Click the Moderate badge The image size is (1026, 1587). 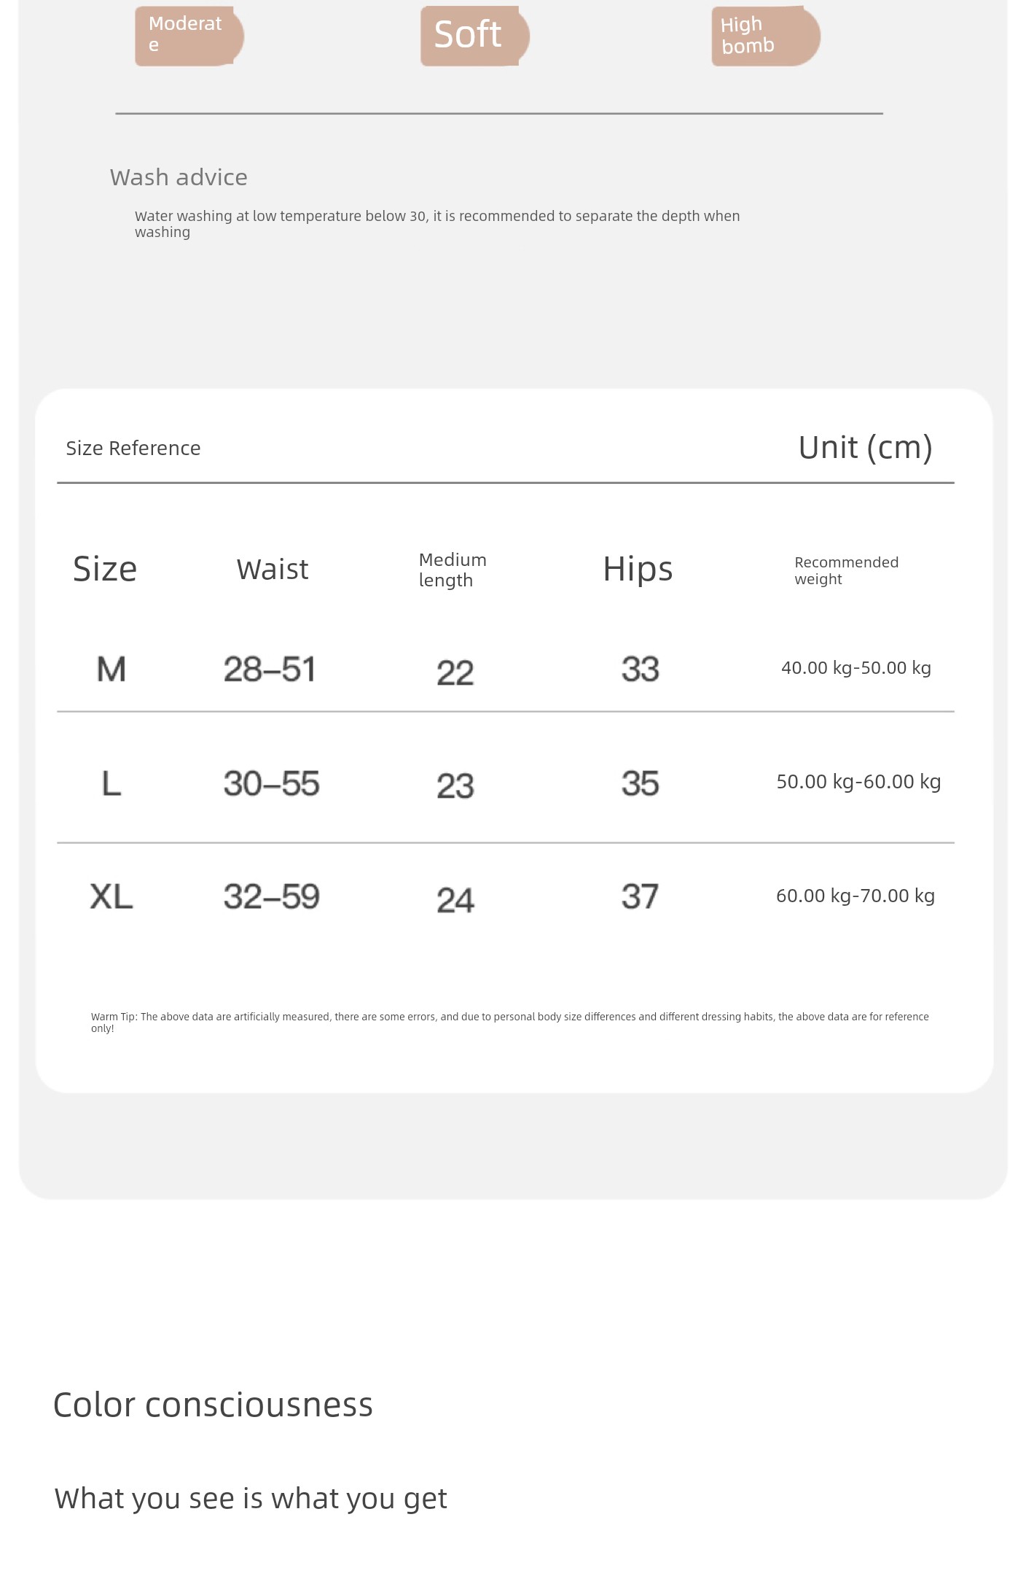(188, 36)
